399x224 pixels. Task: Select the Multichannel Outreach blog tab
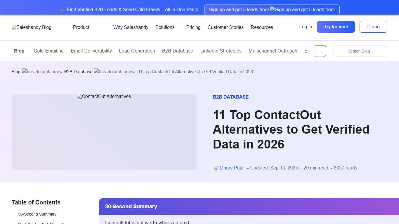point(273,51)
